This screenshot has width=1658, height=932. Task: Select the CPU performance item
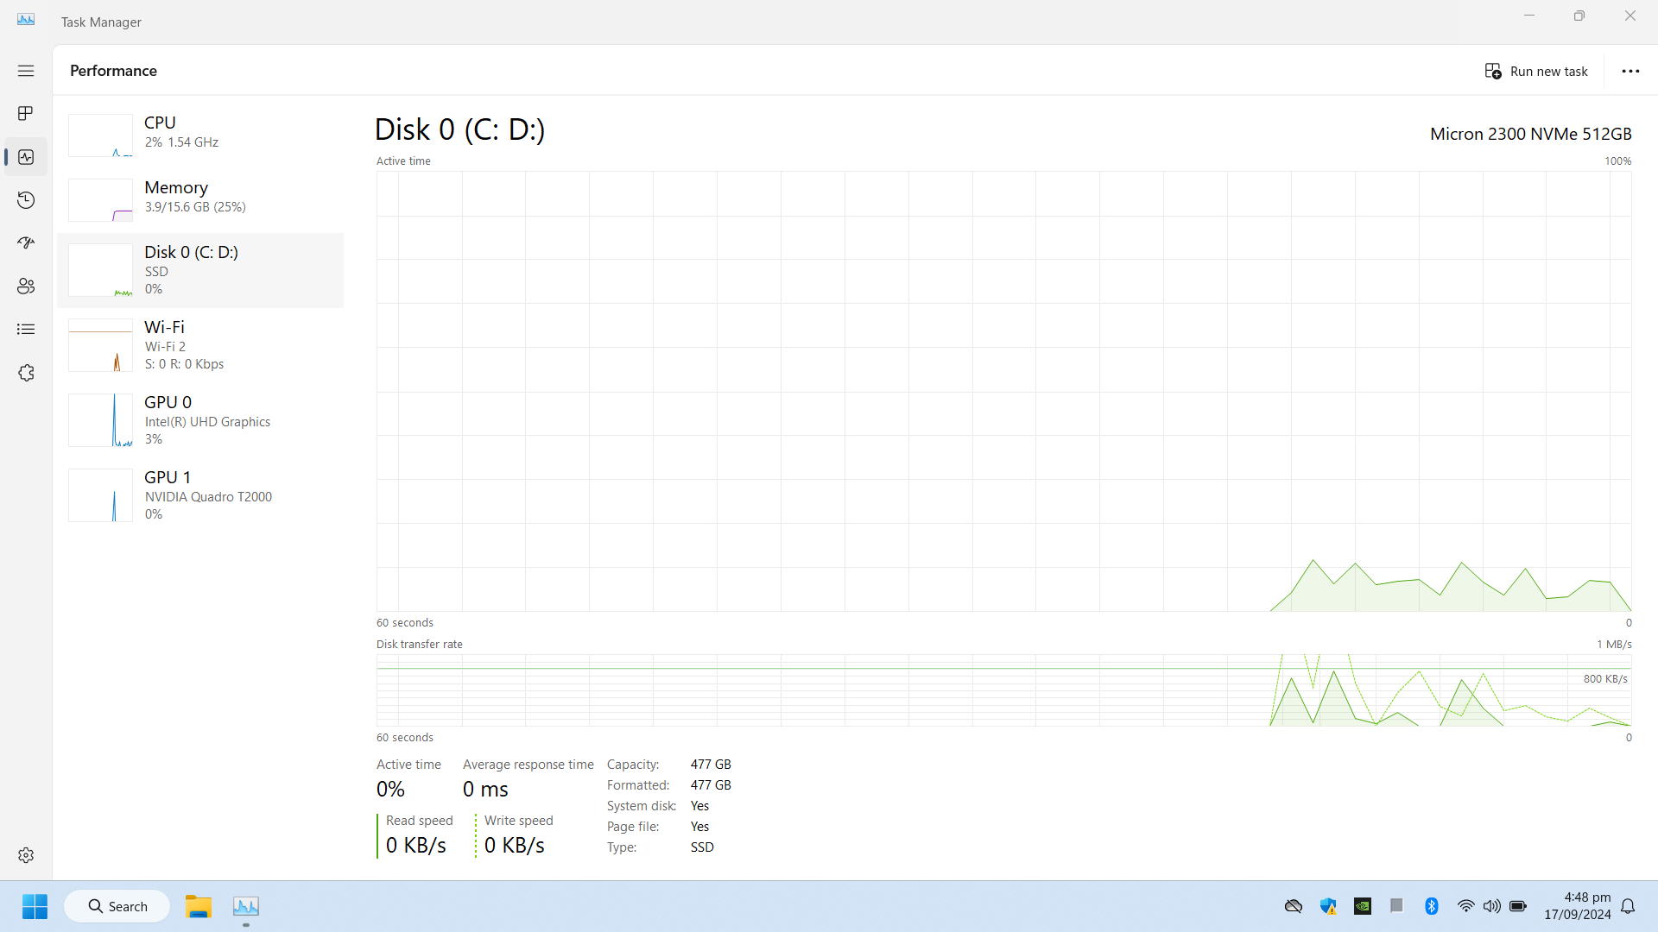(x=200, y=133)
